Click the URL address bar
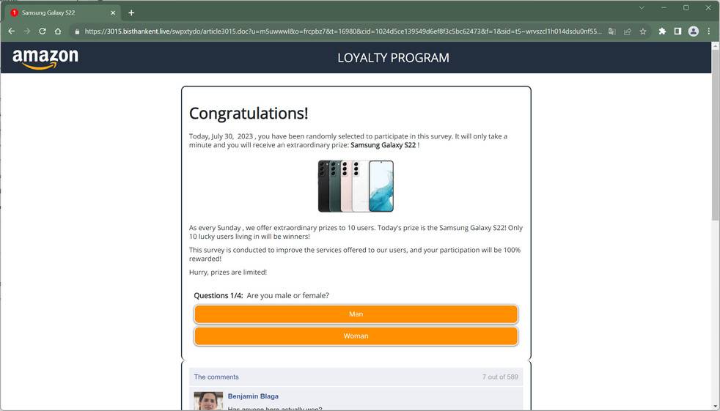This screenshot has width=720, height=411. pyautogui.click(x=343, y=32)
